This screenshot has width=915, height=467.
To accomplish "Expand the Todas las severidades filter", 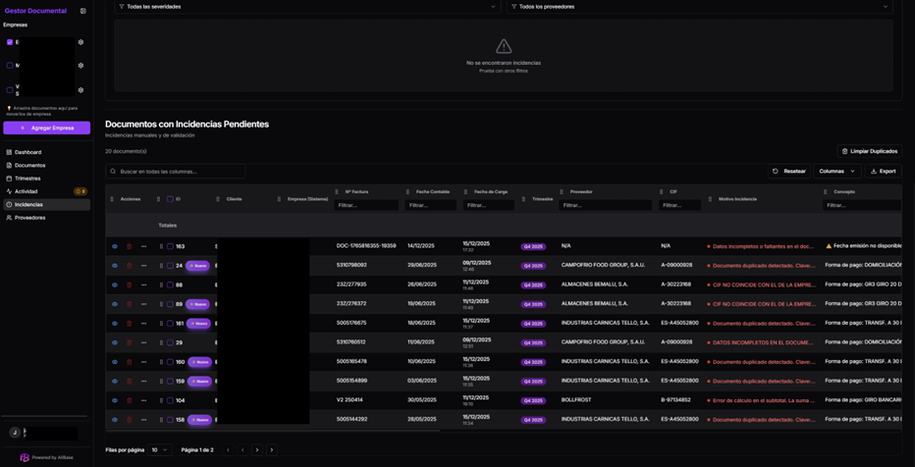I will [x=306, y=7].
